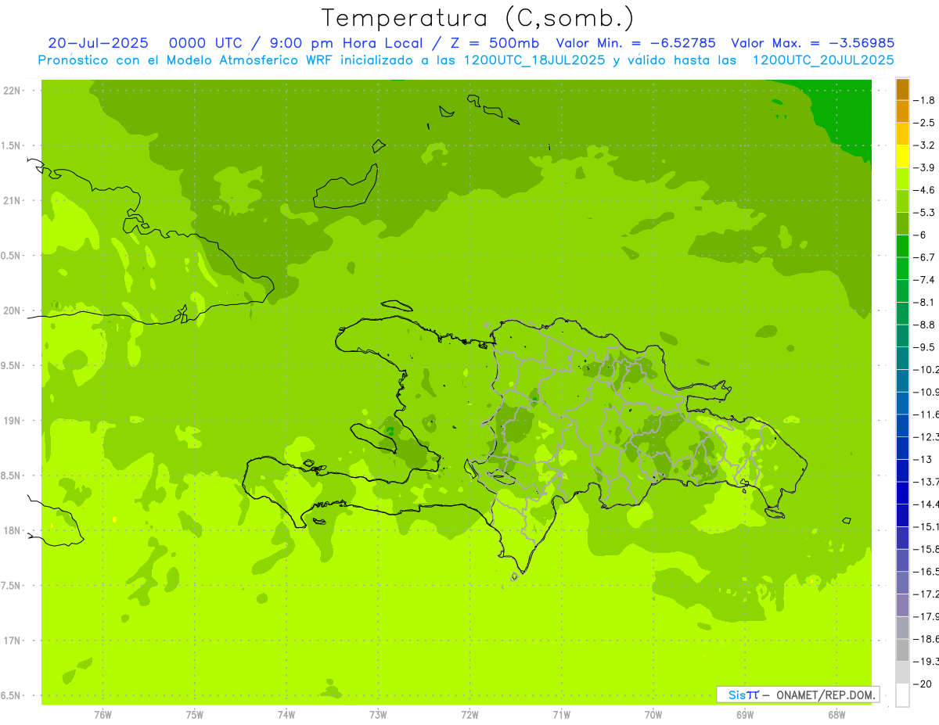Click 'Valor Min. = -6.52785' text
939x725 pixels.
pos(635,43)
